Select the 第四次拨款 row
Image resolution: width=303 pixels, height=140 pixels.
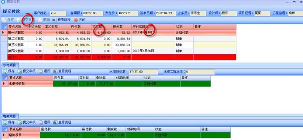(119, 51)
